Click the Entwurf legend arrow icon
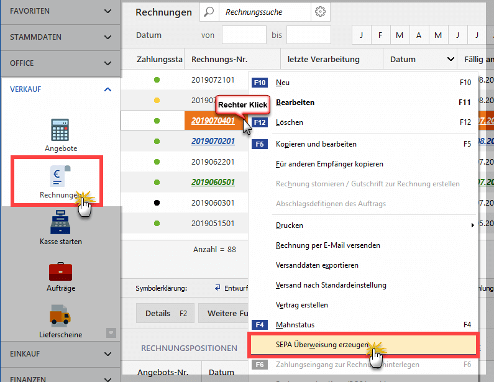The width and height of the screenshot is (494, 382). (x=217, y=288)
